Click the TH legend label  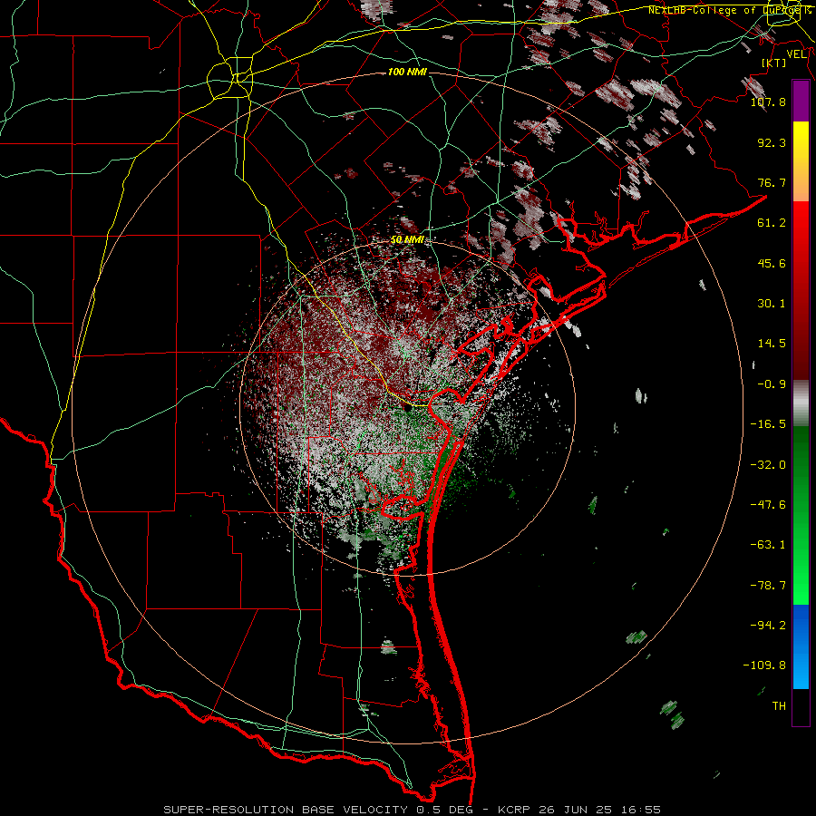779,706
